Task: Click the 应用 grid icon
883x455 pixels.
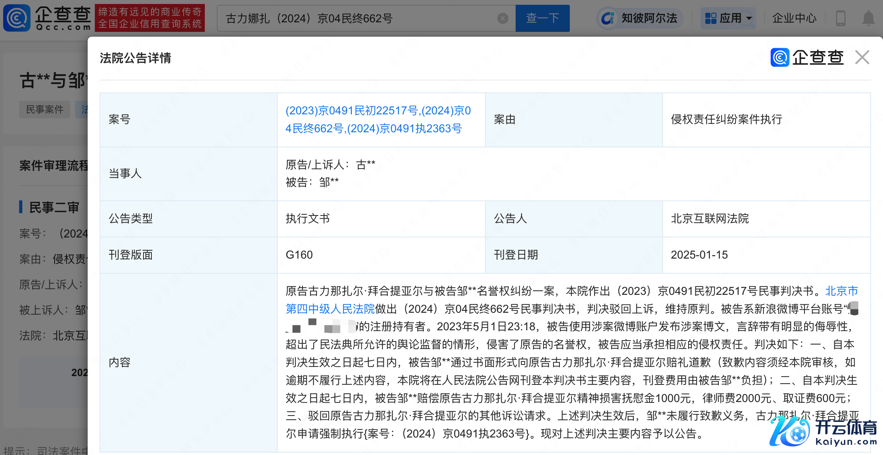Action: coord(710,18)
